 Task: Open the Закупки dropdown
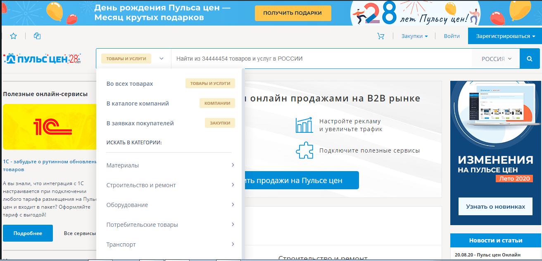tap(415, 36)
